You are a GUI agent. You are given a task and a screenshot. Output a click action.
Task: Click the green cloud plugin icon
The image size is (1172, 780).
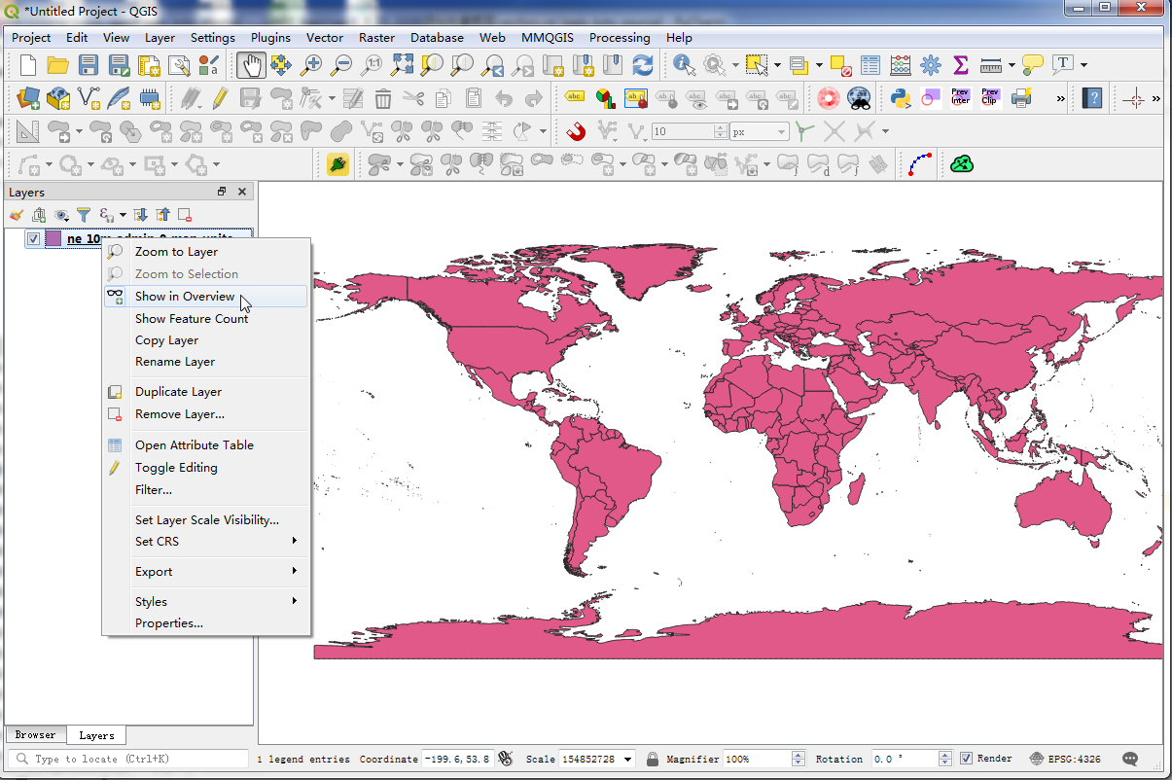pyautogui.click(x=962, y=164)
